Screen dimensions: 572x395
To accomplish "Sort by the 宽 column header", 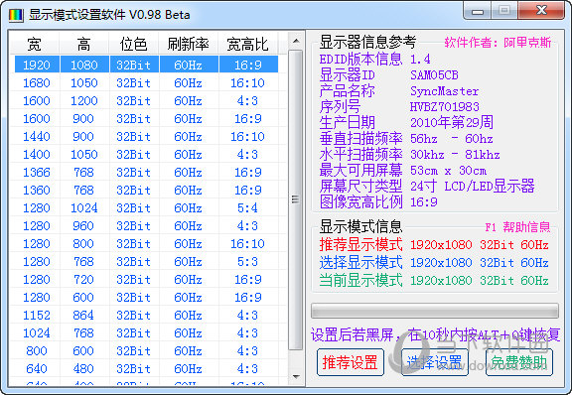I will pyautogui.click(x=35, y=44).
